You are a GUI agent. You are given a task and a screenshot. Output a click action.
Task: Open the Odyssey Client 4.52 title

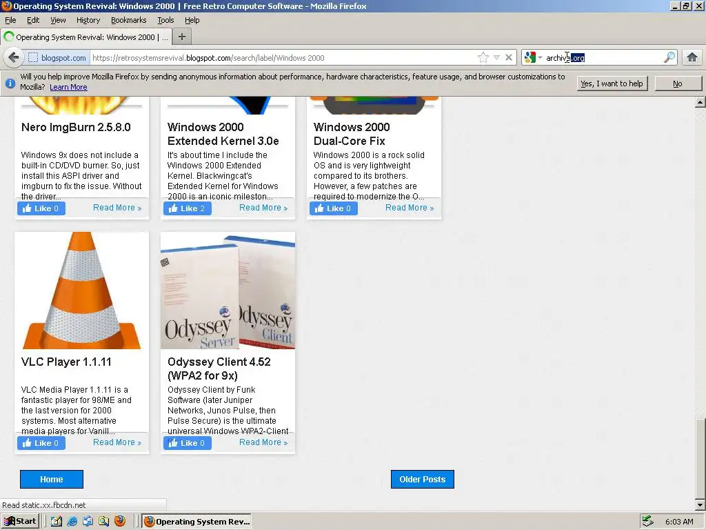(x=219, y=369)
